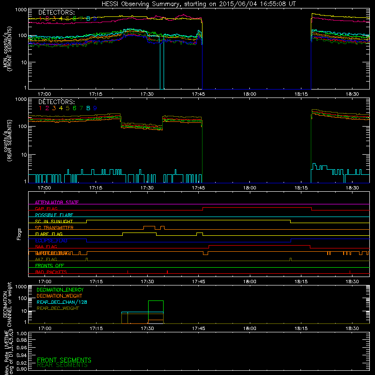
Task: Click the POSSIBLE_FLARE flag label
Action: point(54,215)
